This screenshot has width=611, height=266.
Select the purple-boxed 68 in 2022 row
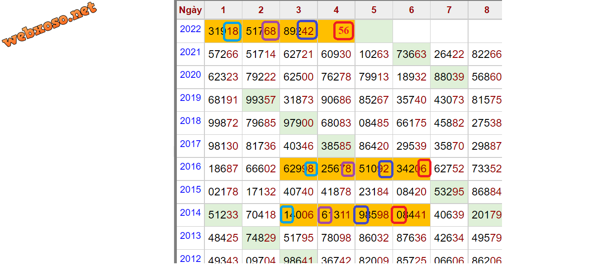click(270, 31)
